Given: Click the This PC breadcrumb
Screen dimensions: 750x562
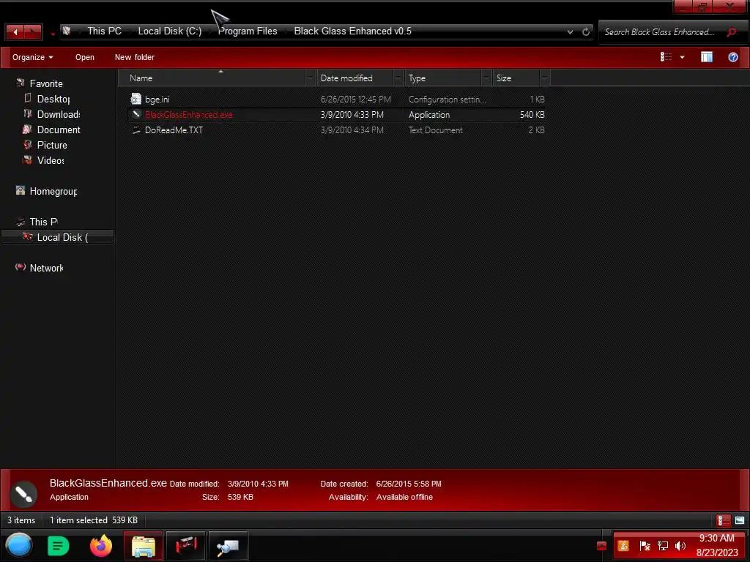Looking at the screenshot, I should (x=104, y=31).
